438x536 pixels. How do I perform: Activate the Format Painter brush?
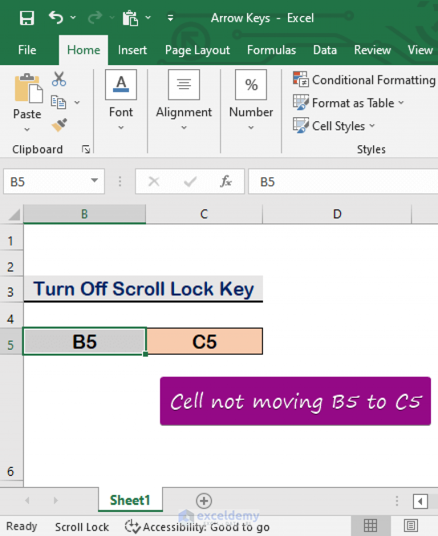point(59,125)
